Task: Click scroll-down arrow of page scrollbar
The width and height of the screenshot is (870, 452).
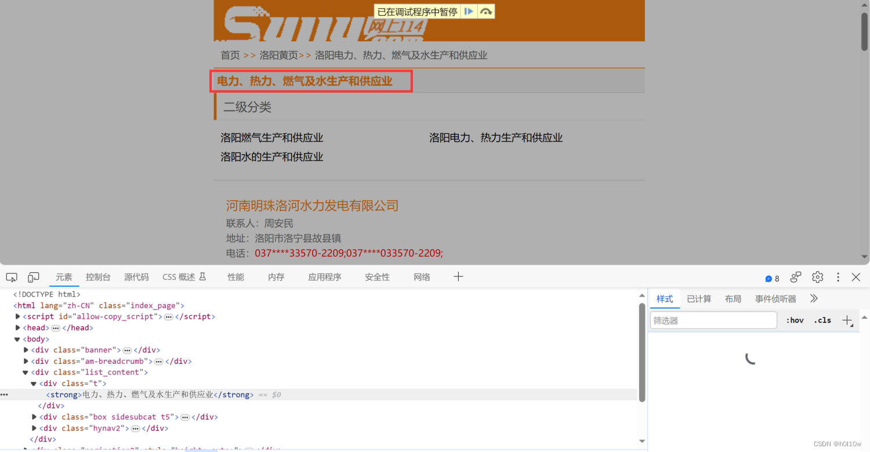Action: [x=865, y=257]
